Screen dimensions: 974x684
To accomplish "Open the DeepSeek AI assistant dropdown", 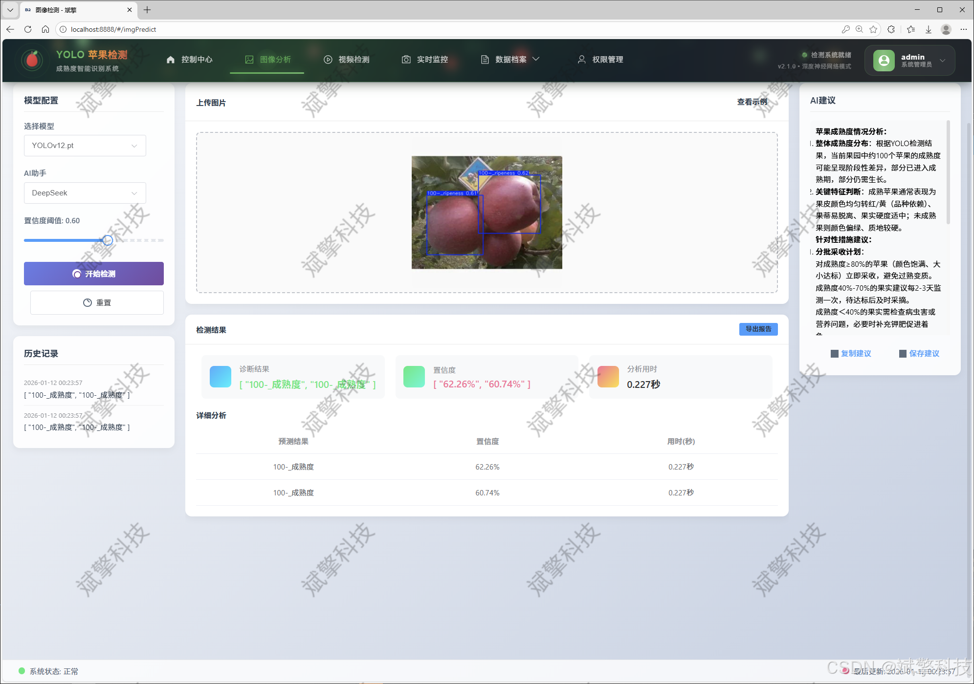I will pos(85,193).
